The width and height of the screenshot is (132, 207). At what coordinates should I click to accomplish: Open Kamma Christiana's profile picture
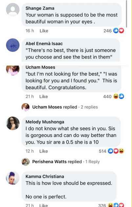[x=13, y=178]
